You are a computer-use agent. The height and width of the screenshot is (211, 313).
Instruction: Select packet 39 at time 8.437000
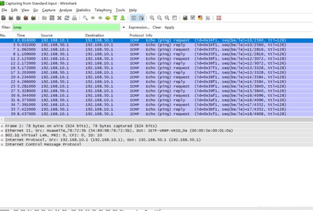[156, 114]
